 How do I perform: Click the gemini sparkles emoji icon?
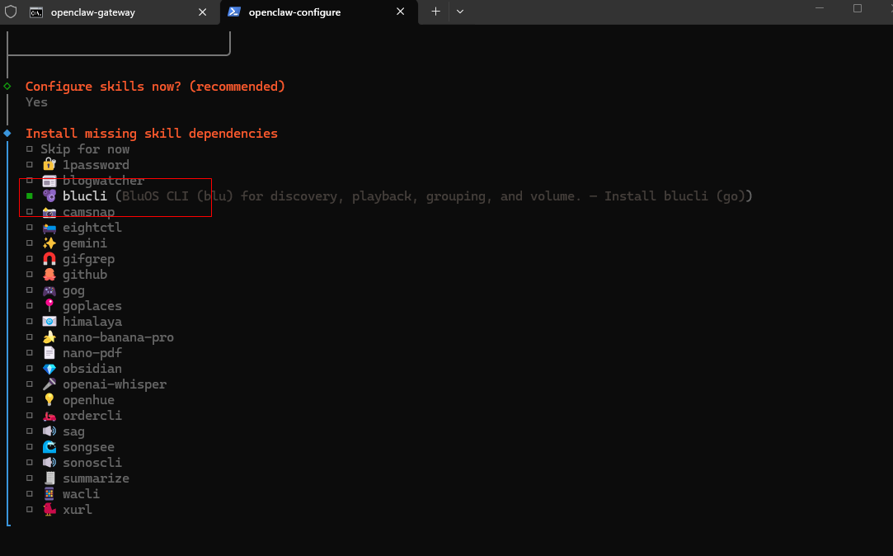tap(49, 243)
